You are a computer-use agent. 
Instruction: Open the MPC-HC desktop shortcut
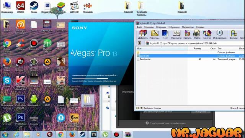(x=74, y=7)
